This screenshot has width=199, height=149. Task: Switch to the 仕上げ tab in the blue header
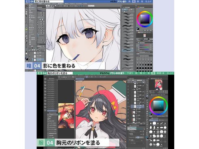[x=149, y=2]
